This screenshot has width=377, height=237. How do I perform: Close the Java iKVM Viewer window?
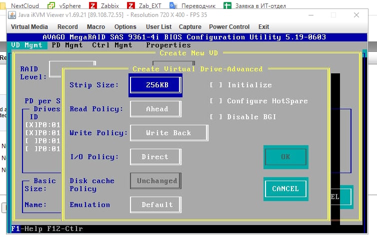tap(356, 15)
